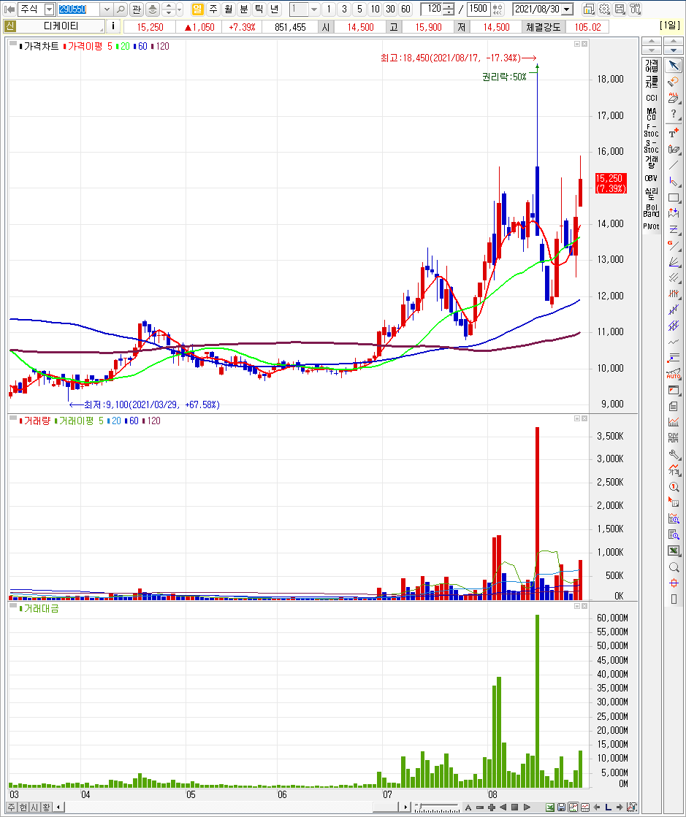686x817 pixels.
Task: Click the zoom slider in the bottom toolbar
Action: pos(438,808)
